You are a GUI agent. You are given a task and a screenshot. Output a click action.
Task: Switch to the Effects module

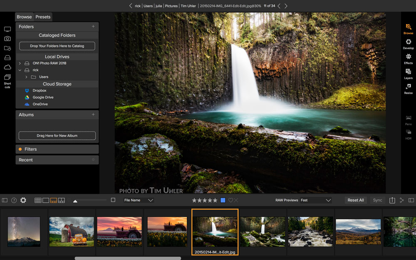408,59
